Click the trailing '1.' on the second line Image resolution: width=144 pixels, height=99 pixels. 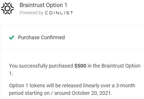(x=11, y=73)
